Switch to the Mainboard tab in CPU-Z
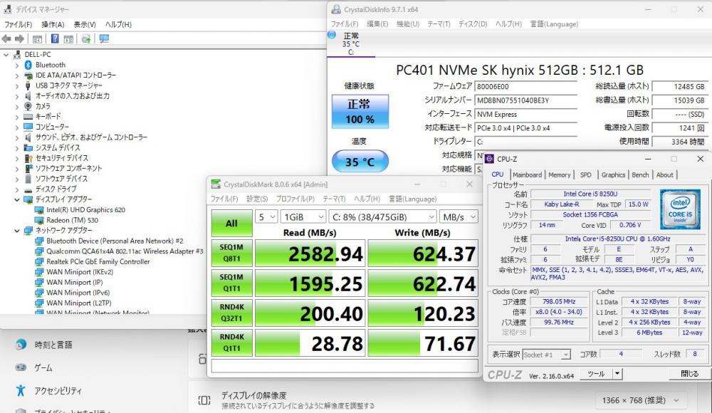 coord(527,174)
